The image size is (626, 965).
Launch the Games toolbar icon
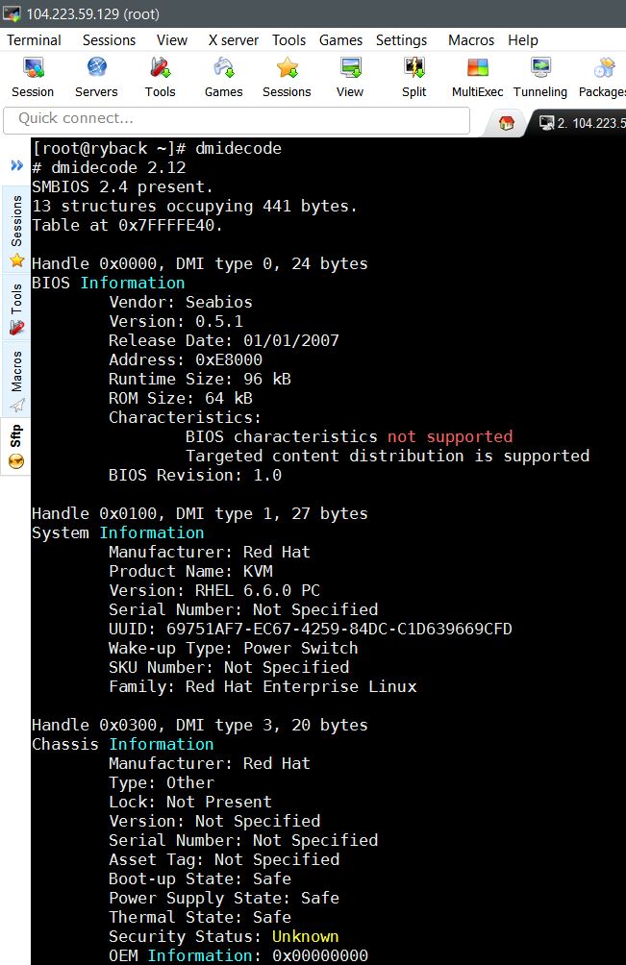[223, 78]
